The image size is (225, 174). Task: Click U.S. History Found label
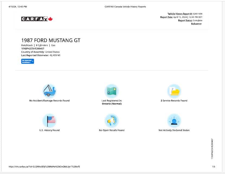point(49,130)
